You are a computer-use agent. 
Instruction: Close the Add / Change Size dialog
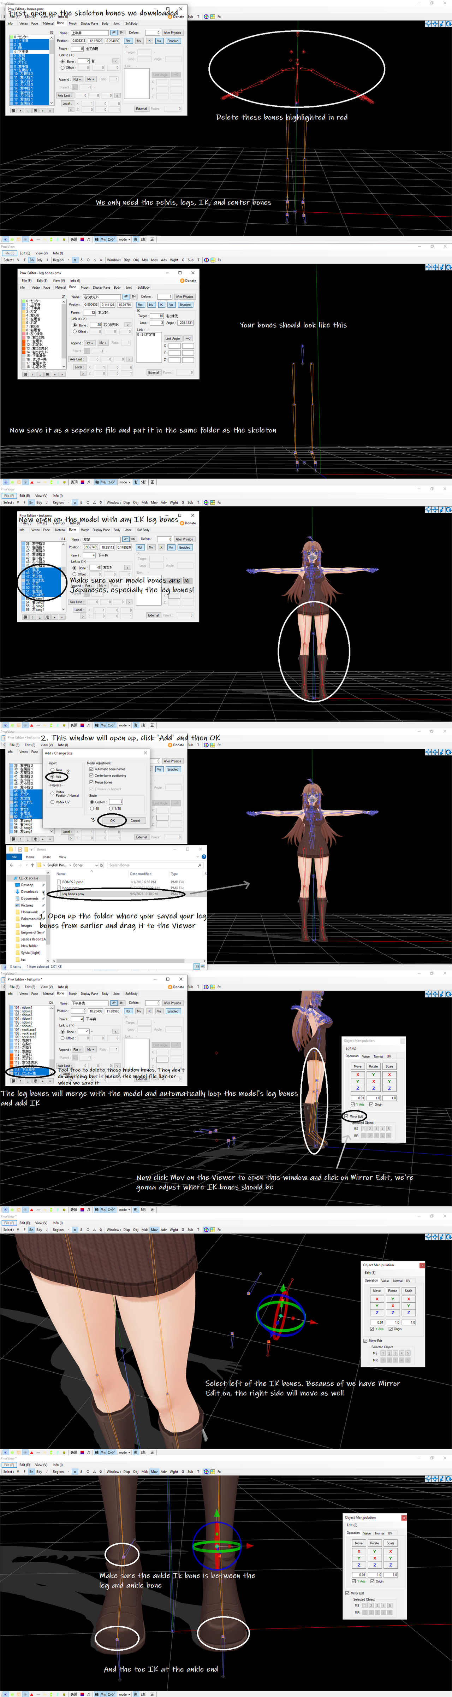145,752
